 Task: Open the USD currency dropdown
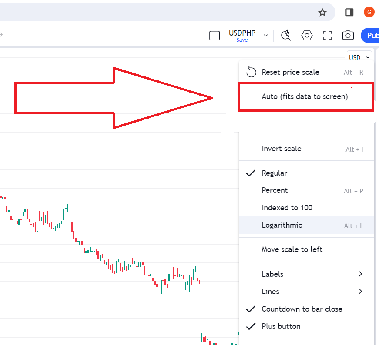tap(359, 57)
